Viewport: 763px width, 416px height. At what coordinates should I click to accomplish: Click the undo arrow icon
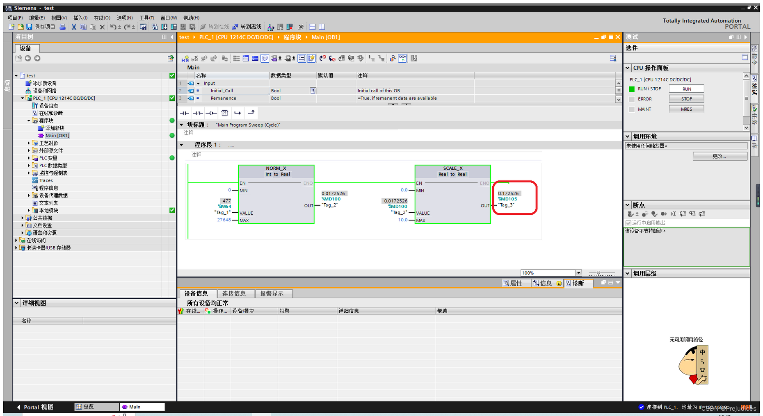click(113, 27)
